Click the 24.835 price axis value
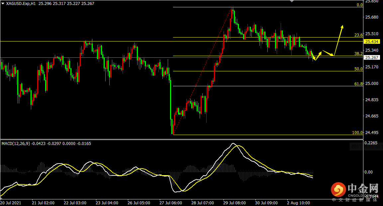Image resolution: width=383 pixels, height=206 pixels. 372,100
